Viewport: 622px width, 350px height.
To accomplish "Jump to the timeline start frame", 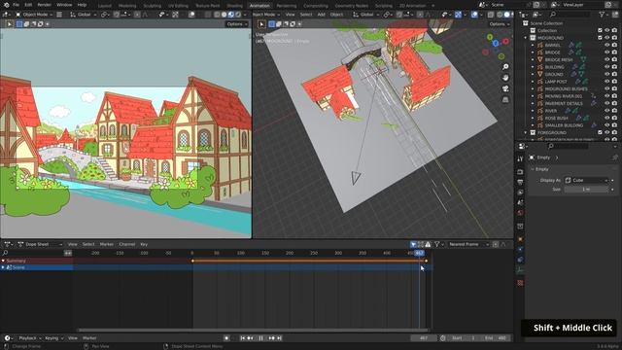I will pyautogui.click(x=242, y=338).
